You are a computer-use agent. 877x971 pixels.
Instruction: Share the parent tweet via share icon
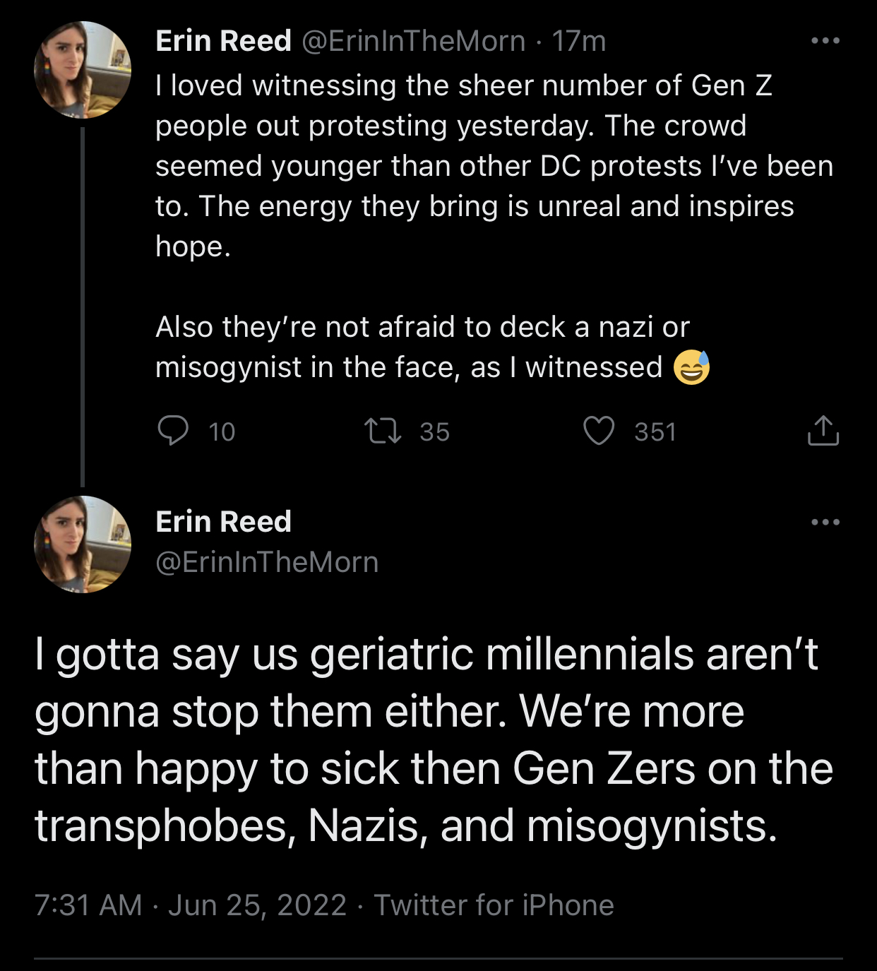823,431
